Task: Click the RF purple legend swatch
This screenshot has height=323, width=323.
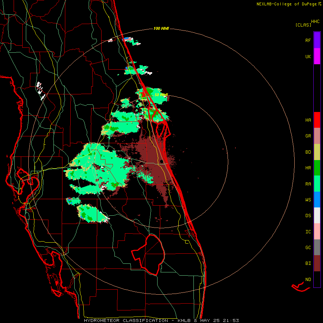Action: [317, 40]
